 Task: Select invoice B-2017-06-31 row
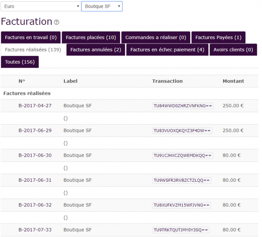point(35,180)
